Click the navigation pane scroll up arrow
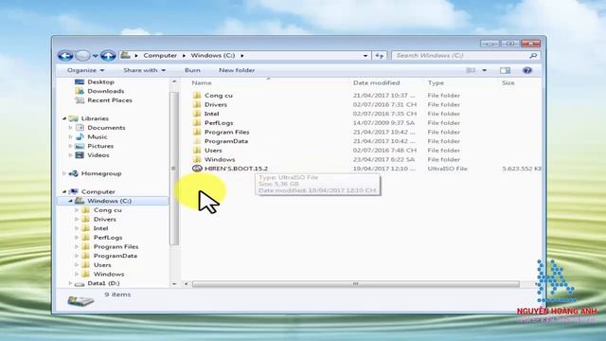The width and height of the screenshot is (606, 341). tap(174, 82)
